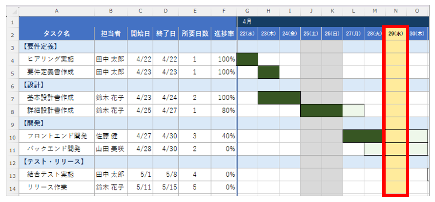Image resolution: width=435 pixels, height=202 pixels.
Task: Click the 4 days cell for 結合テスト実施
Action: 195,175
